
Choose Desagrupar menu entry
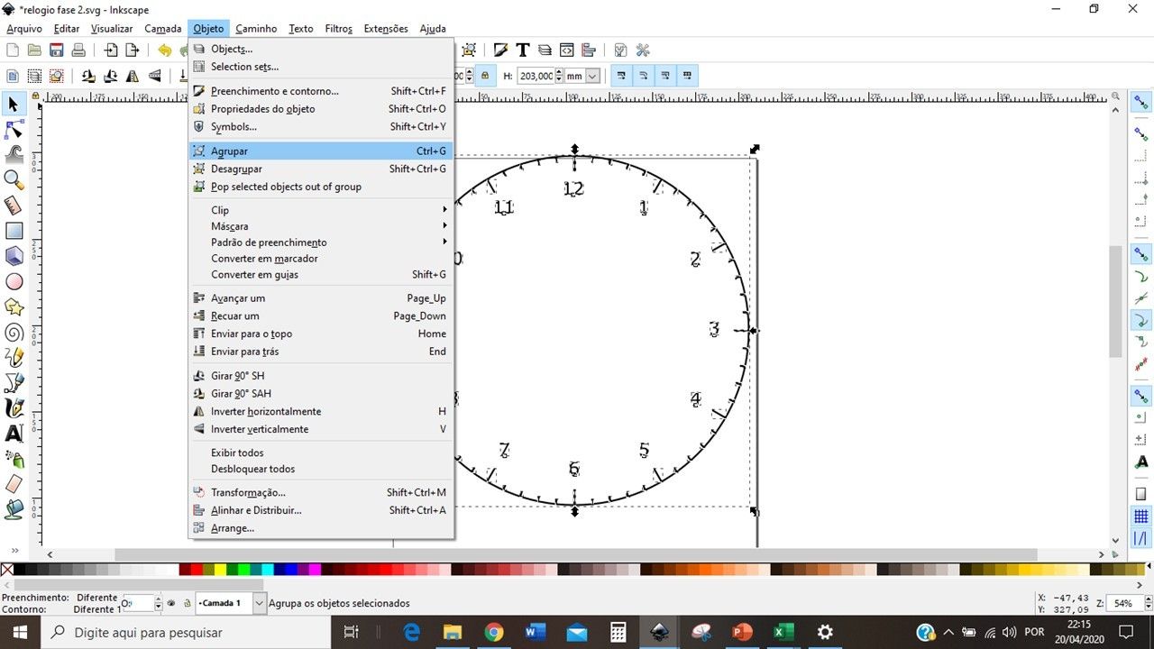[321, 169]
